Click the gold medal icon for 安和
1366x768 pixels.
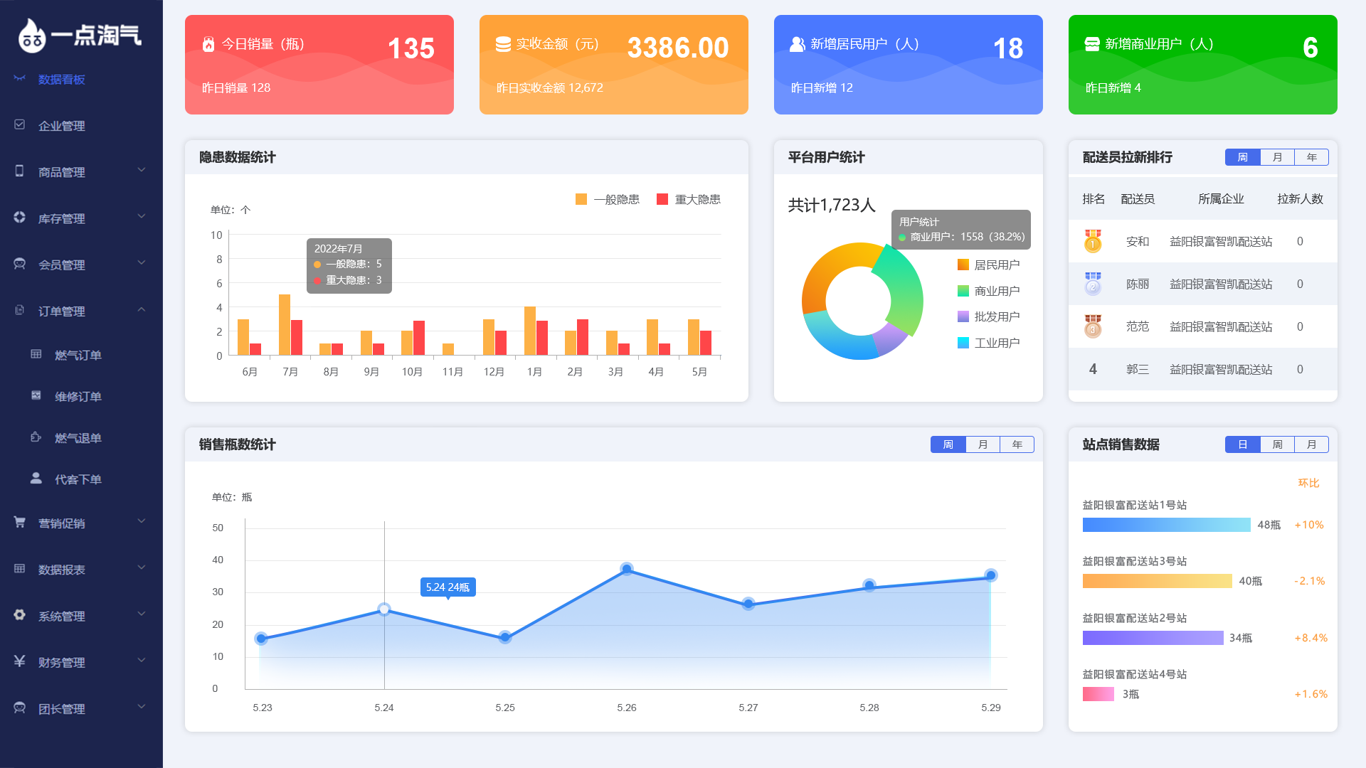[1093, 241]
